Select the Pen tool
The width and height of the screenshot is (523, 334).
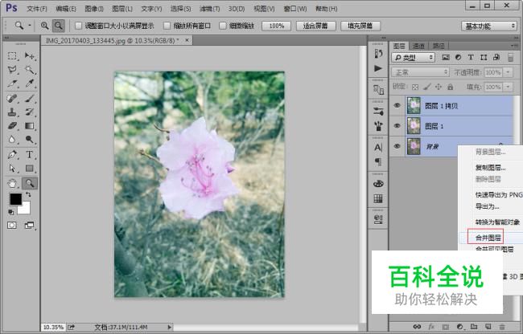coord(12,155)
